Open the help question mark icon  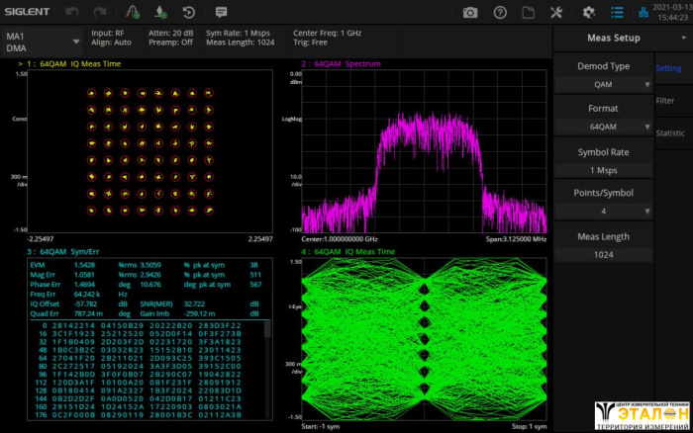500,12
